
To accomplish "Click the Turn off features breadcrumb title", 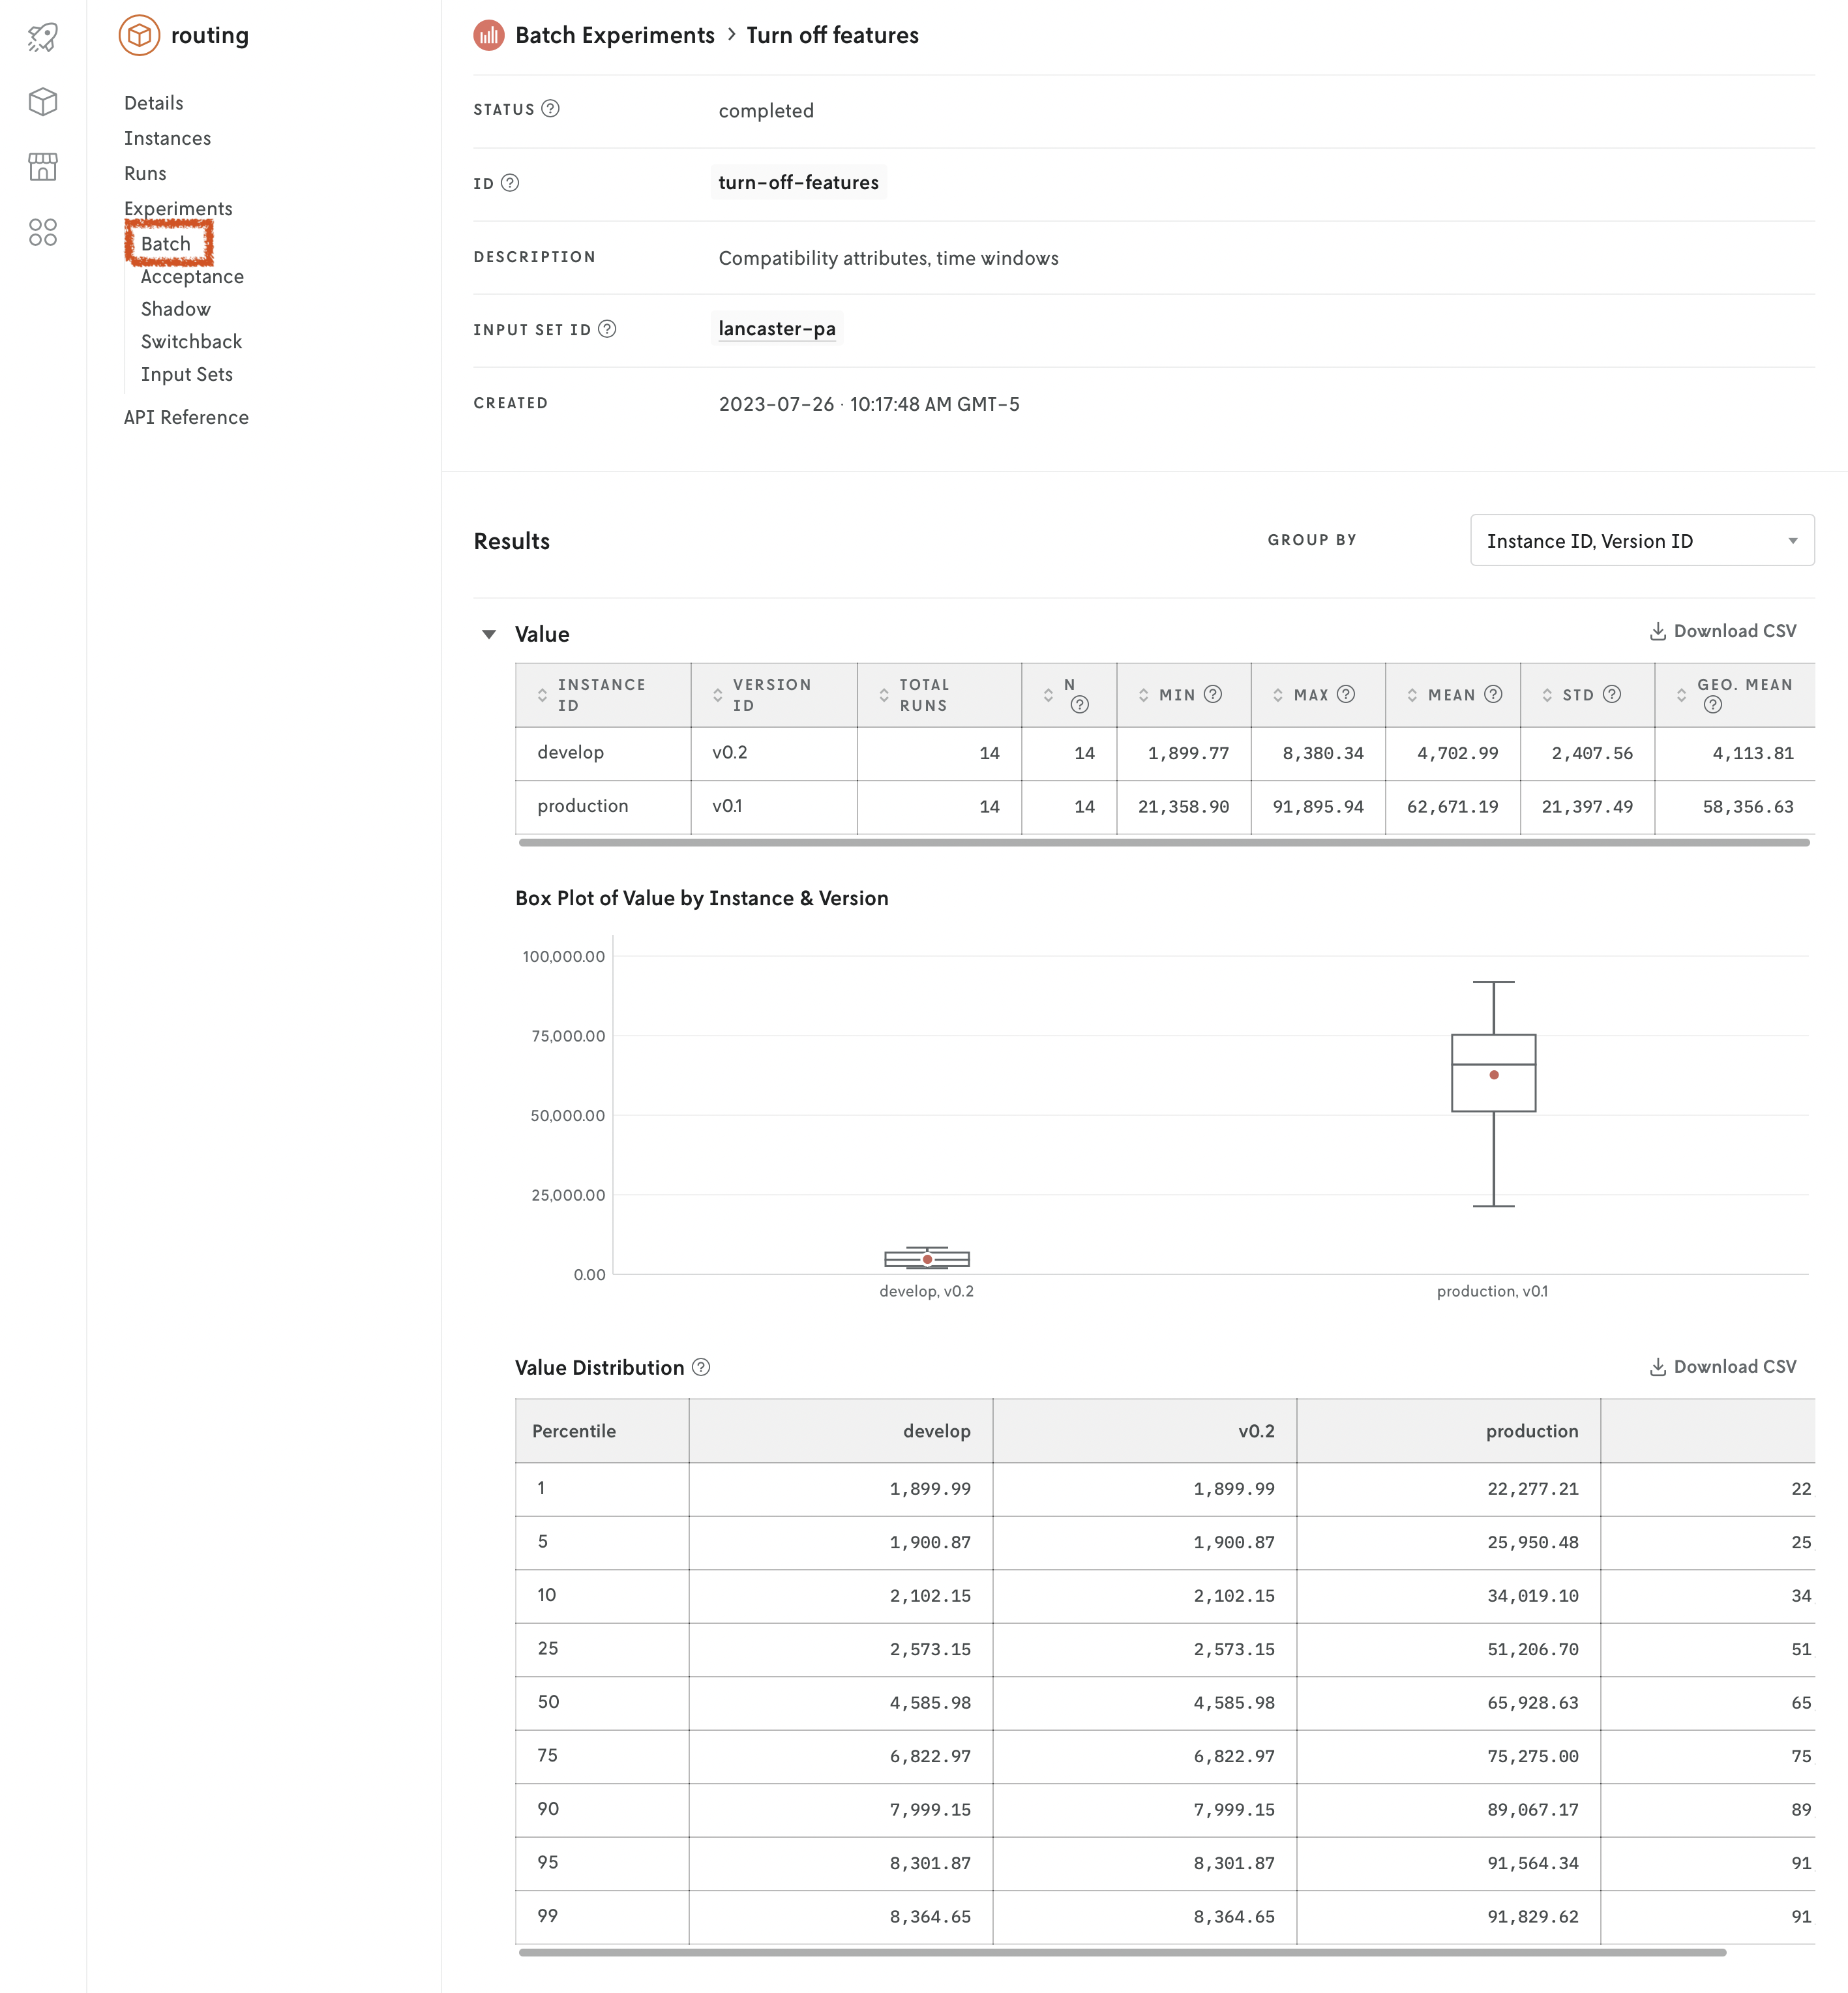I will [832, 35].
